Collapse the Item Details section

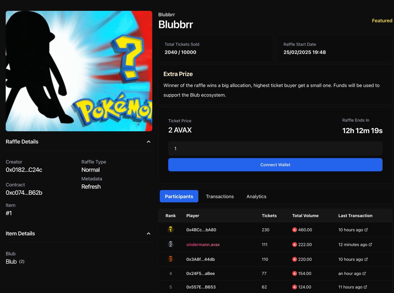148,234
